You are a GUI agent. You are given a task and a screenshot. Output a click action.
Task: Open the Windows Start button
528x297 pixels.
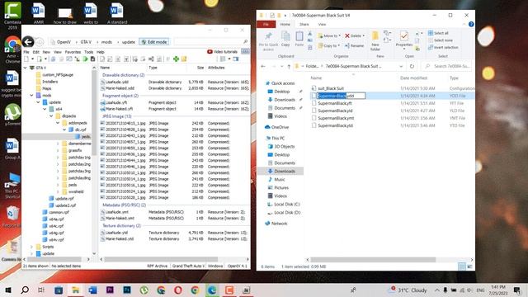pos(8,290)
